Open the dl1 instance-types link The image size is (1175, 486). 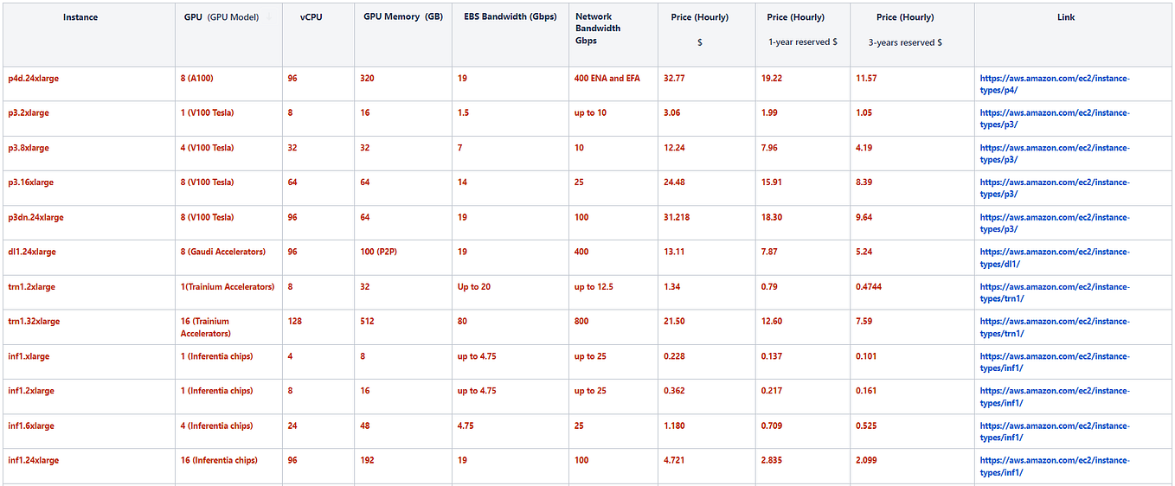1055,258
